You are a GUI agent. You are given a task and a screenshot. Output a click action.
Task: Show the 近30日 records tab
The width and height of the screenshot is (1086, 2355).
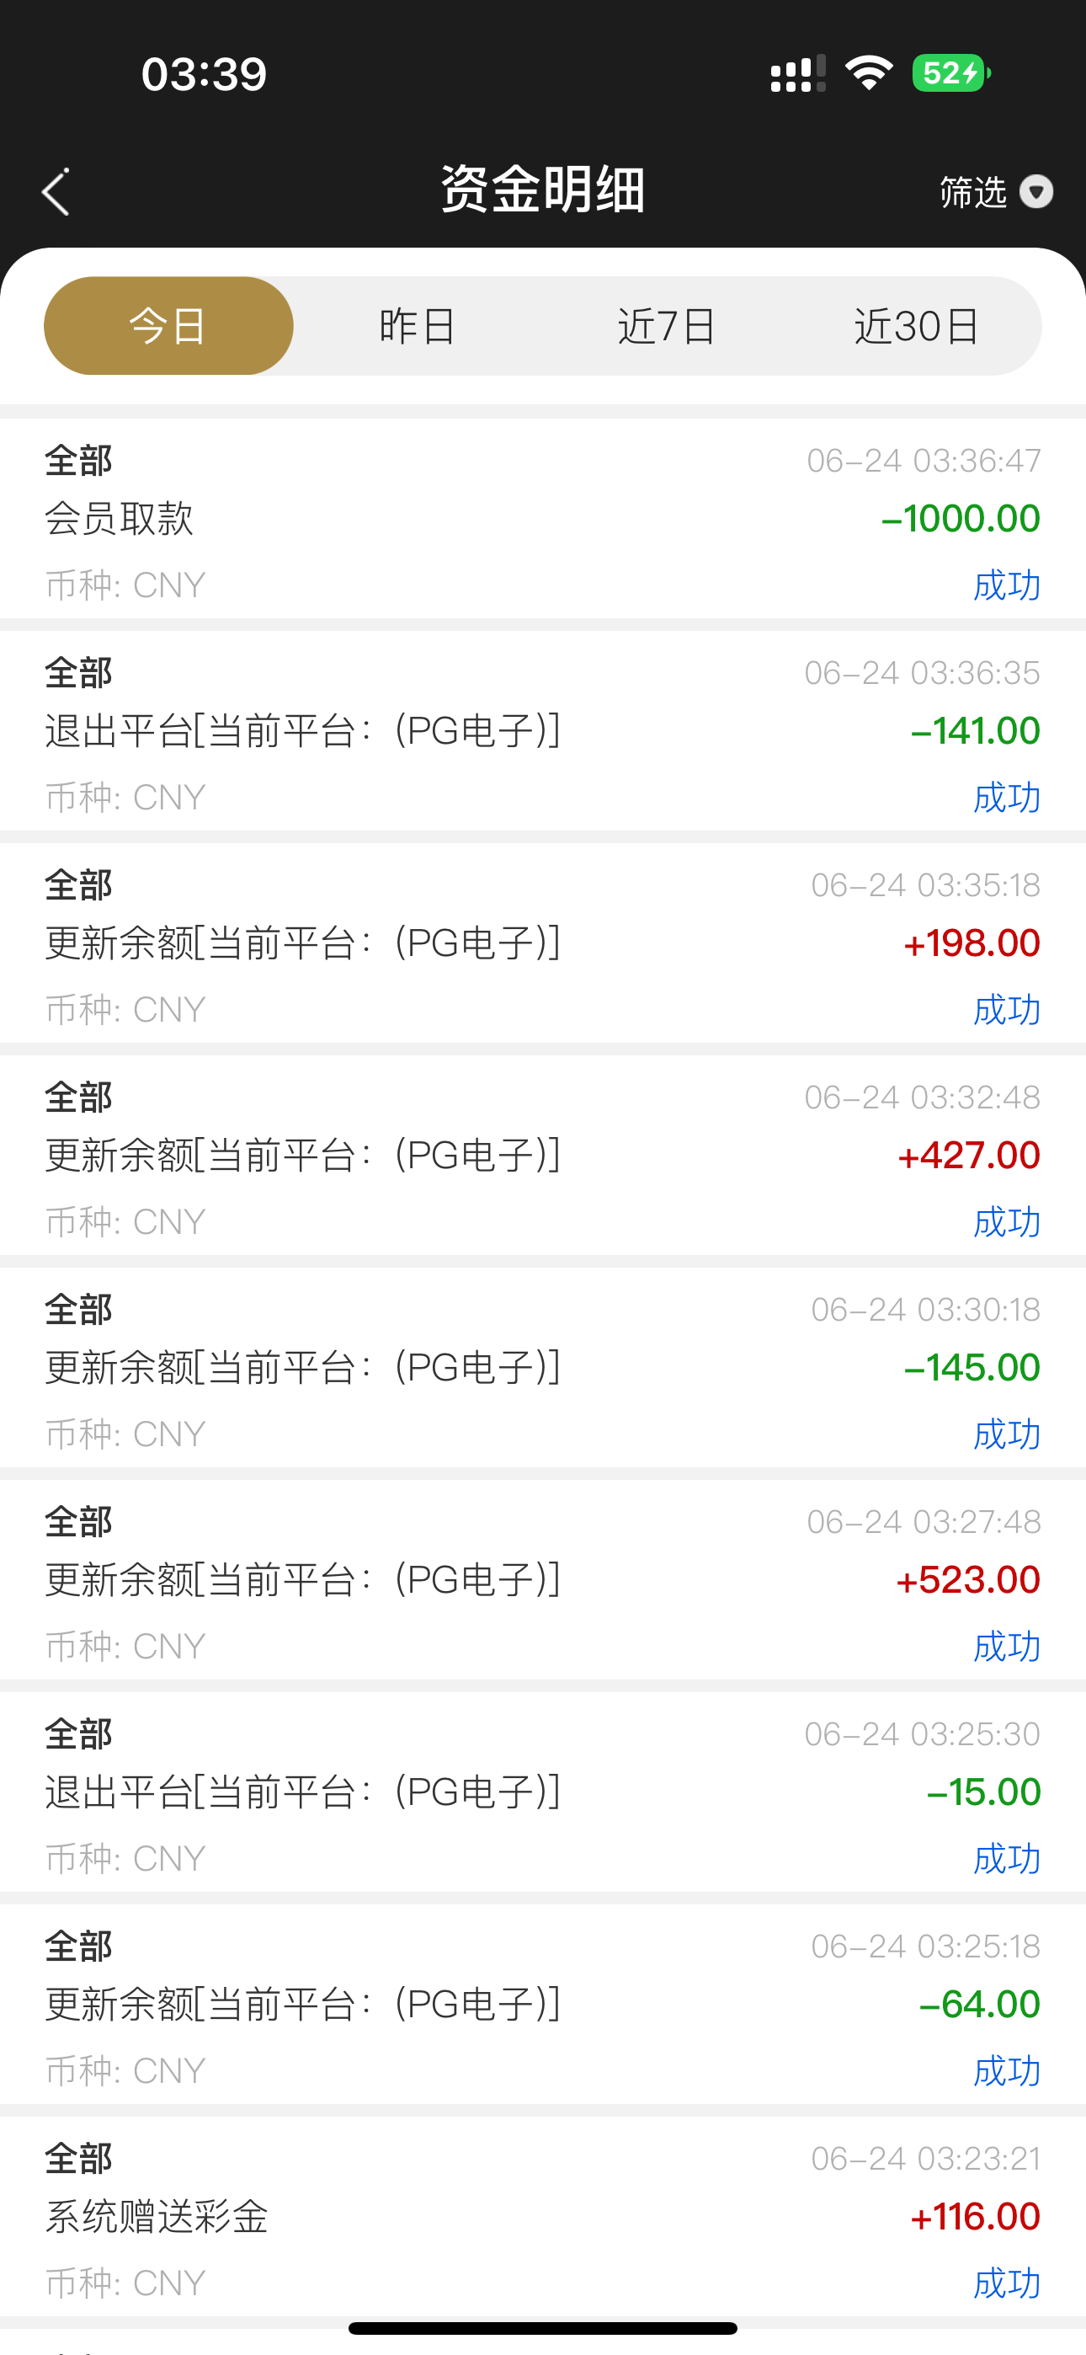[x=916, y=326]
